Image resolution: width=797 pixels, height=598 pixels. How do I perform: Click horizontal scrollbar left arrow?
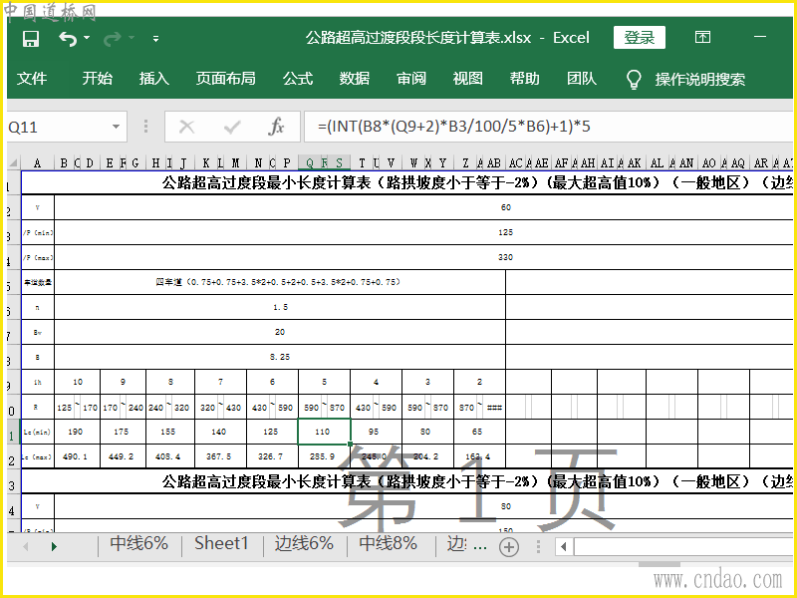coord(563,547)
